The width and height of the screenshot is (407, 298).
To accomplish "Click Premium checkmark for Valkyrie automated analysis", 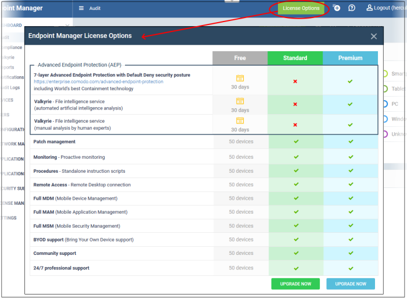I will (x=350, y=104).
